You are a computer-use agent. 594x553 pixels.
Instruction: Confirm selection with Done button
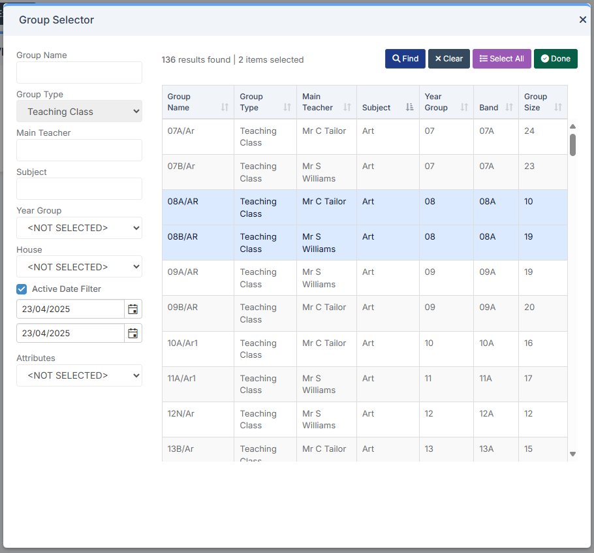click(x=555, y=59)
